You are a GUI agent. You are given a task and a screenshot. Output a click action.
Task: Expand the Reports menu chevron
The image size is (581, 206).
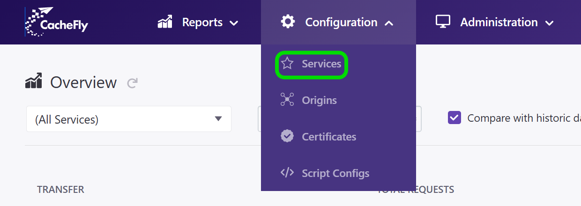(233, 23)
